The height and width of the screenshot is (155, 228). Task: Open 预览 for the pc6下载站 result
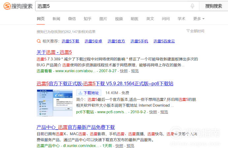coord(164,112)
